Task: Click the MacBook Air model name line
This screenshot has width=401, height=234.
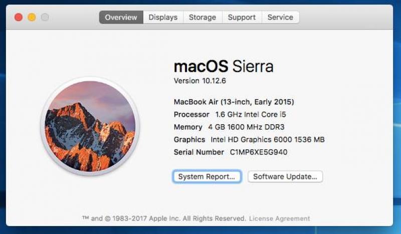Action: pos(234,102)
